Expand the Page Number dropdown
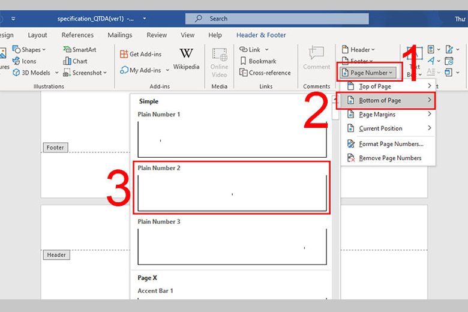Viewport: 468px width, 312px height. point(368,73)
